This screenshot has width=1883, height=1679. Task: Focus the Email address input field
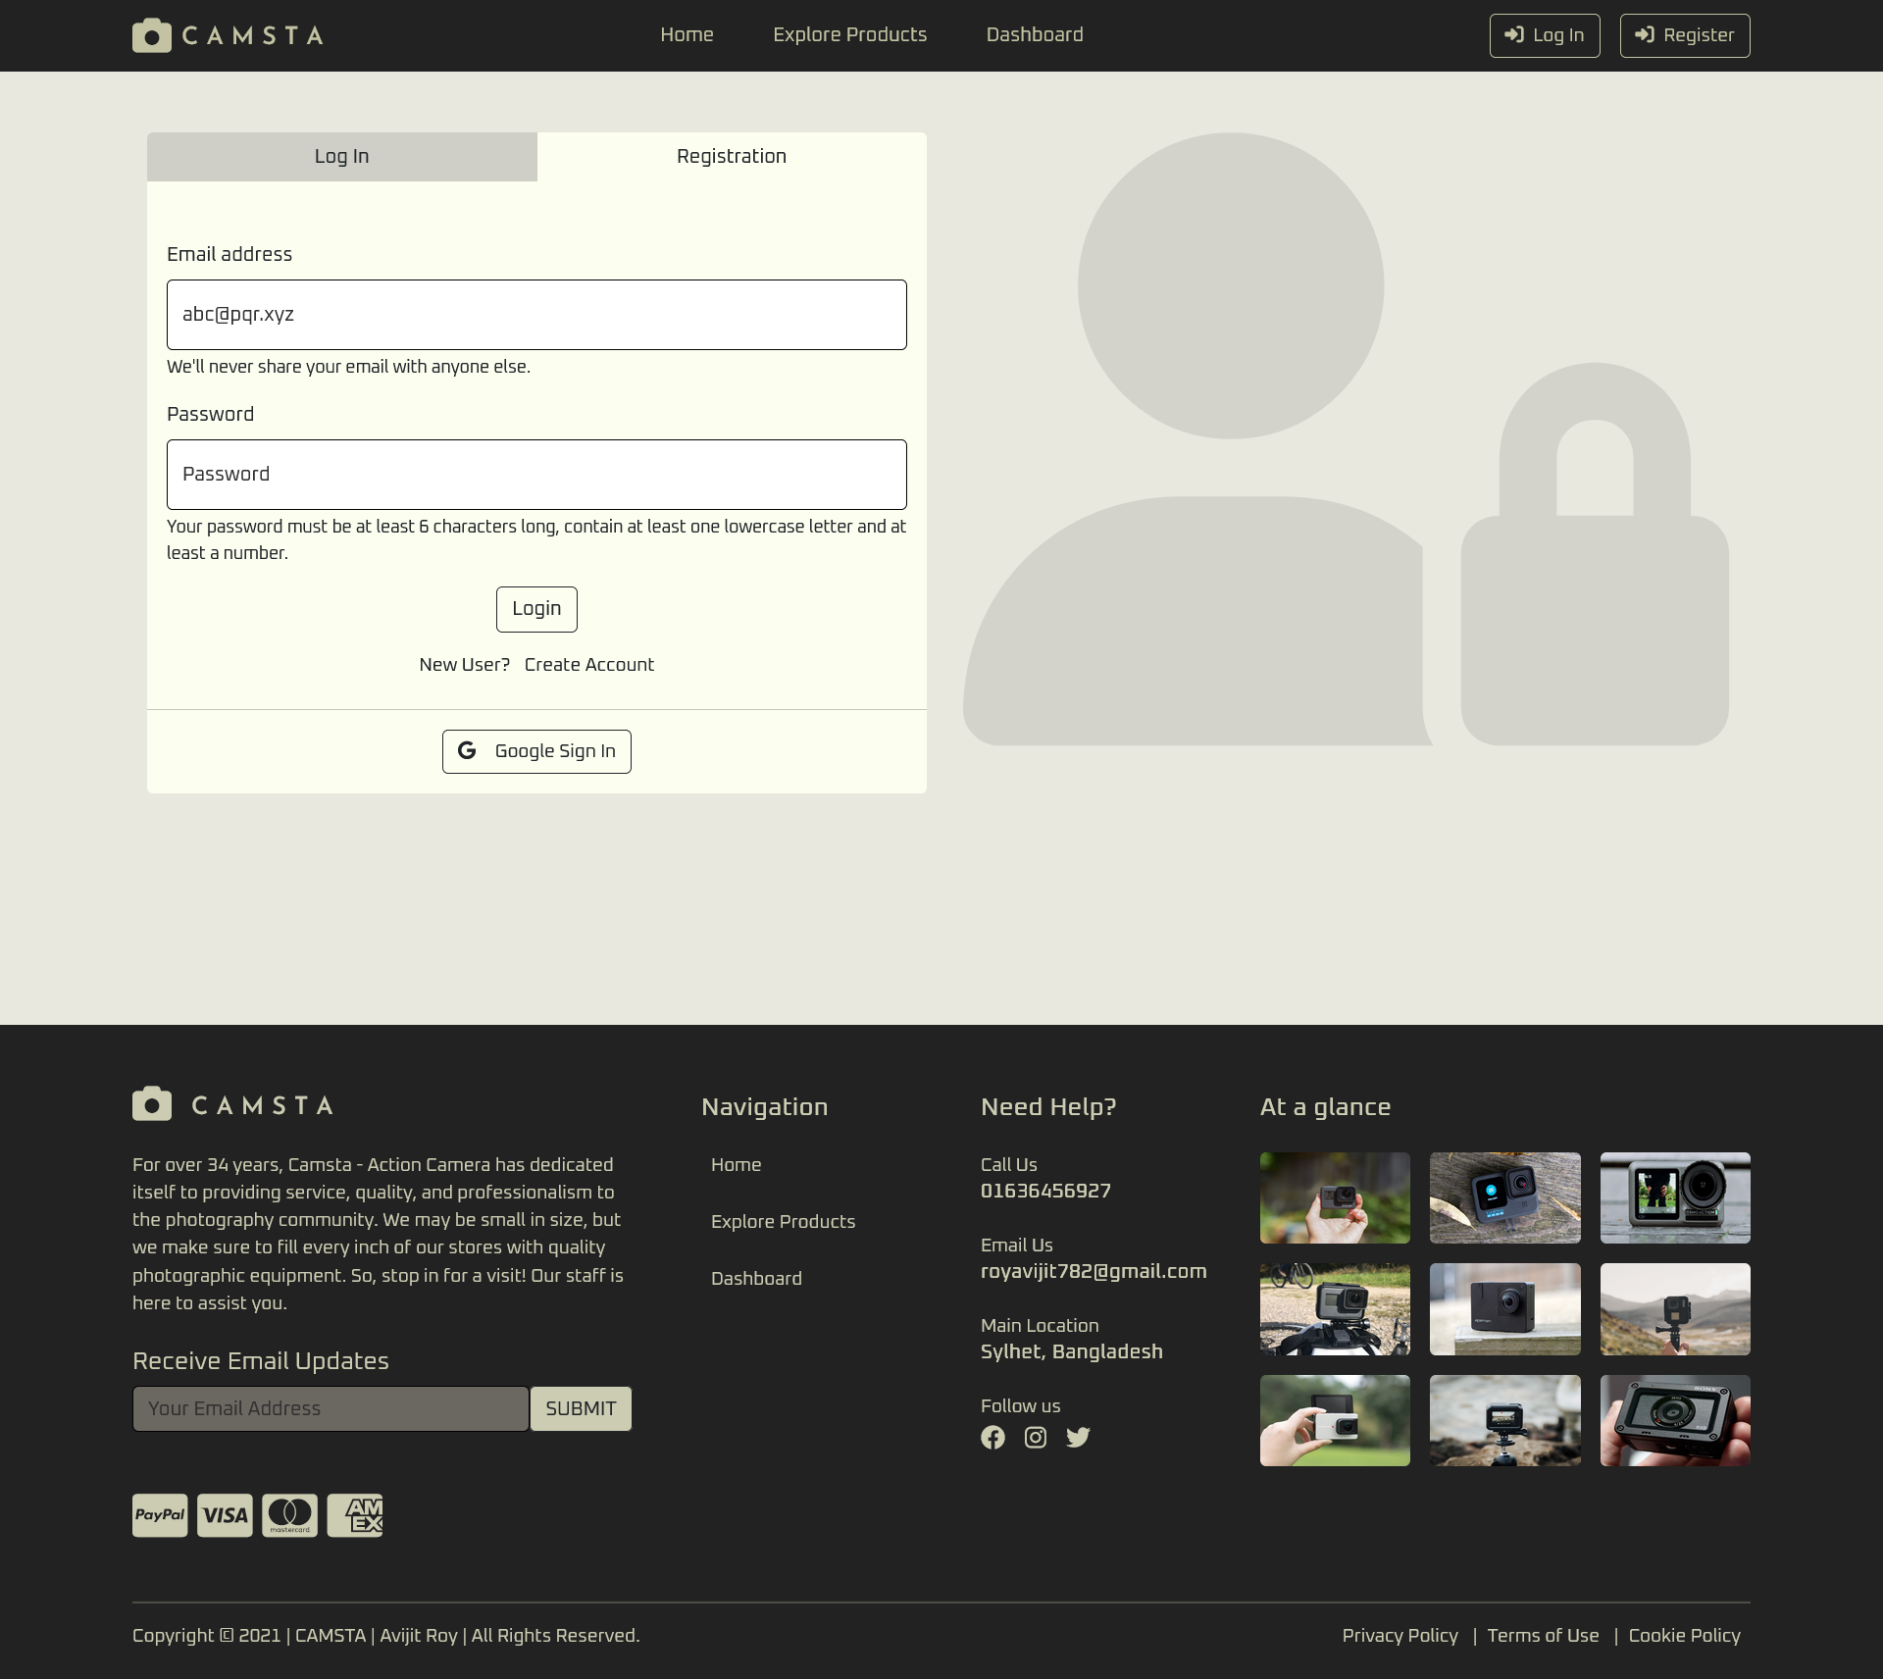536,315
